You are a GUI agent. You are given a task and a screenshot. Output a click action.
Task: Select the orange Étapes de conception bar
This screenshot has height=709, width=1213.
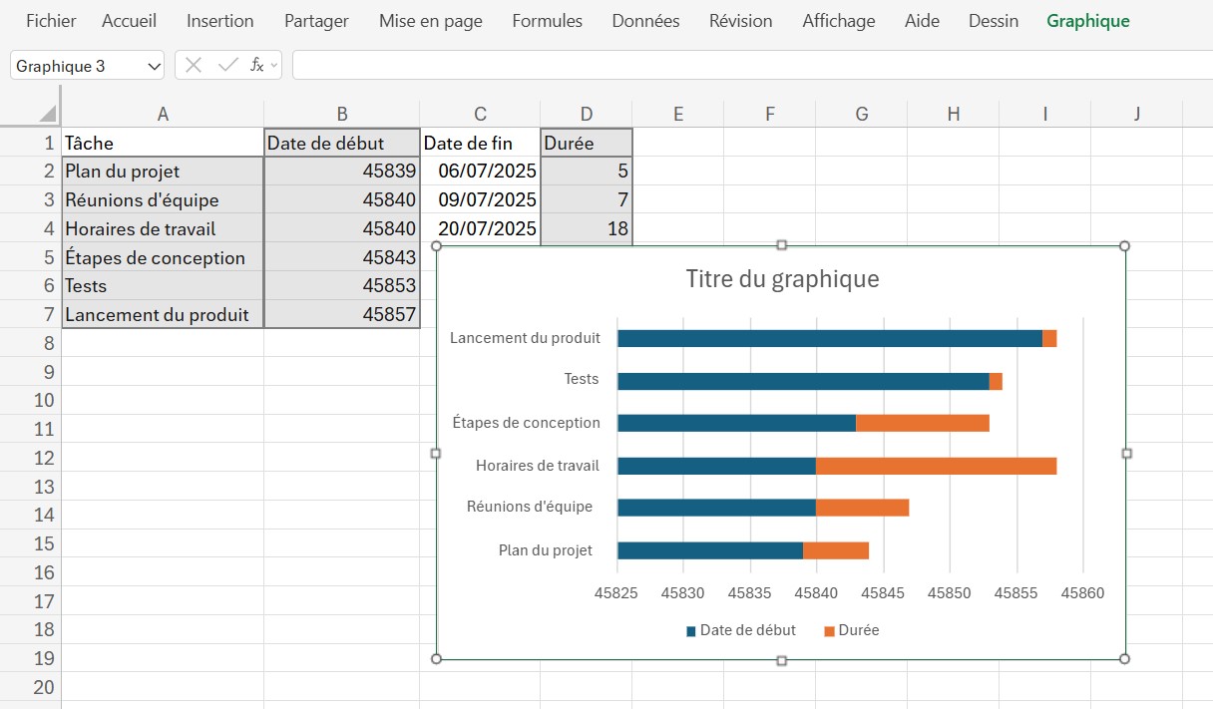[x=923, y=423]
